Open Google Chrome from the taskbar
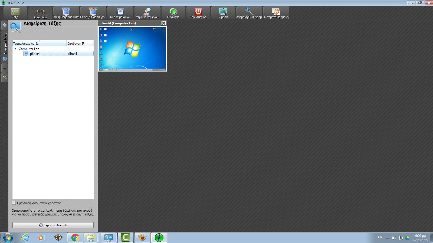Screen dimensions: 433x243 (x=75, y=238)
